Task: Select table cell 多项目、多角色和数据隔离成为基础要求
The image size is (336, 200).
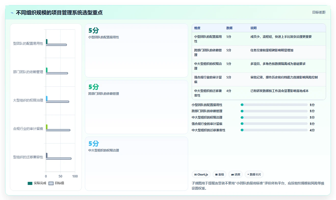Action: coord(278,64)
